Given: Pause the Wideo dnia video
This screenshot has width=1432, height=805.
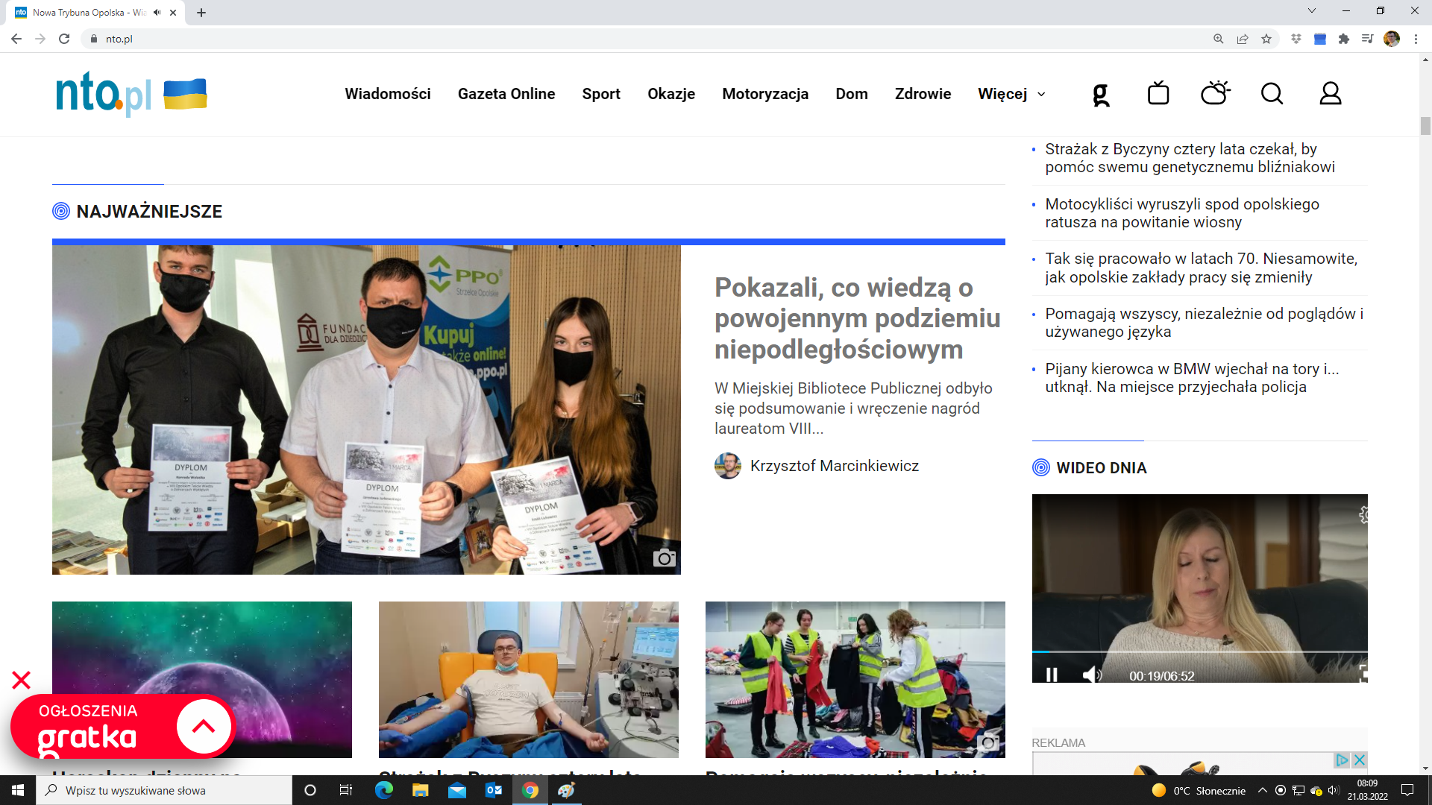Looking at the screenshot, I should [x=1052, y=675].
